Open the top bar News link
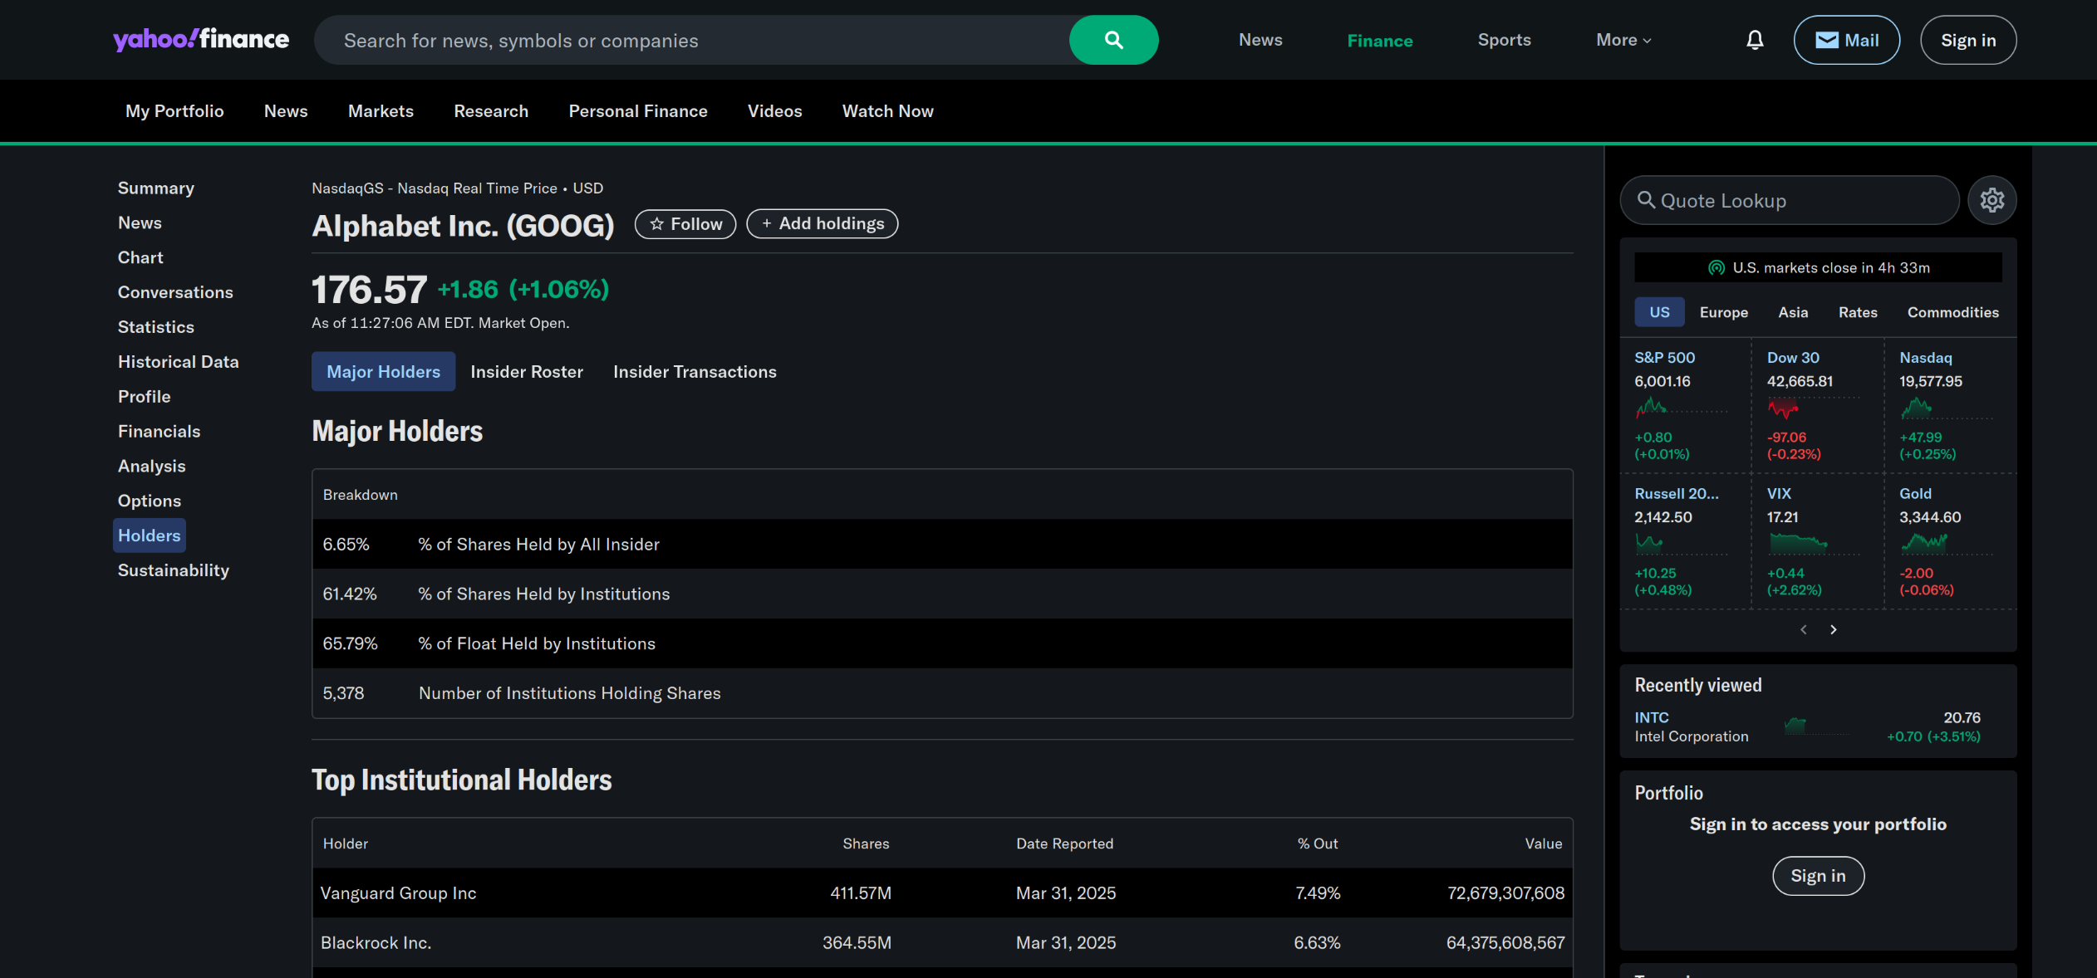Image resolution: width=2097 pixels, height=978 pixels. click(1260, 40)
